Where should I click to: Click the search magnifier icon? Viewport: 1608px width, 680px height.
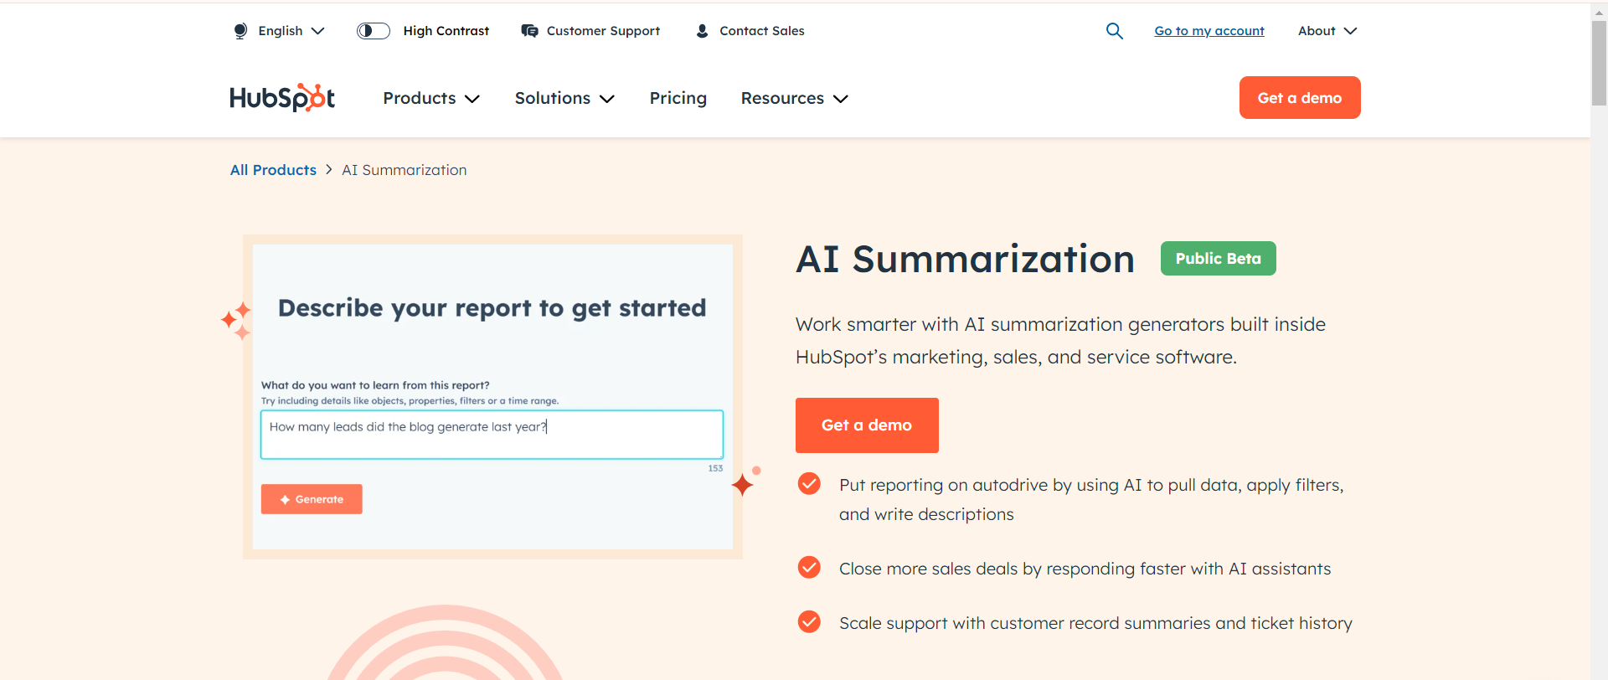tap(1114, 31)
